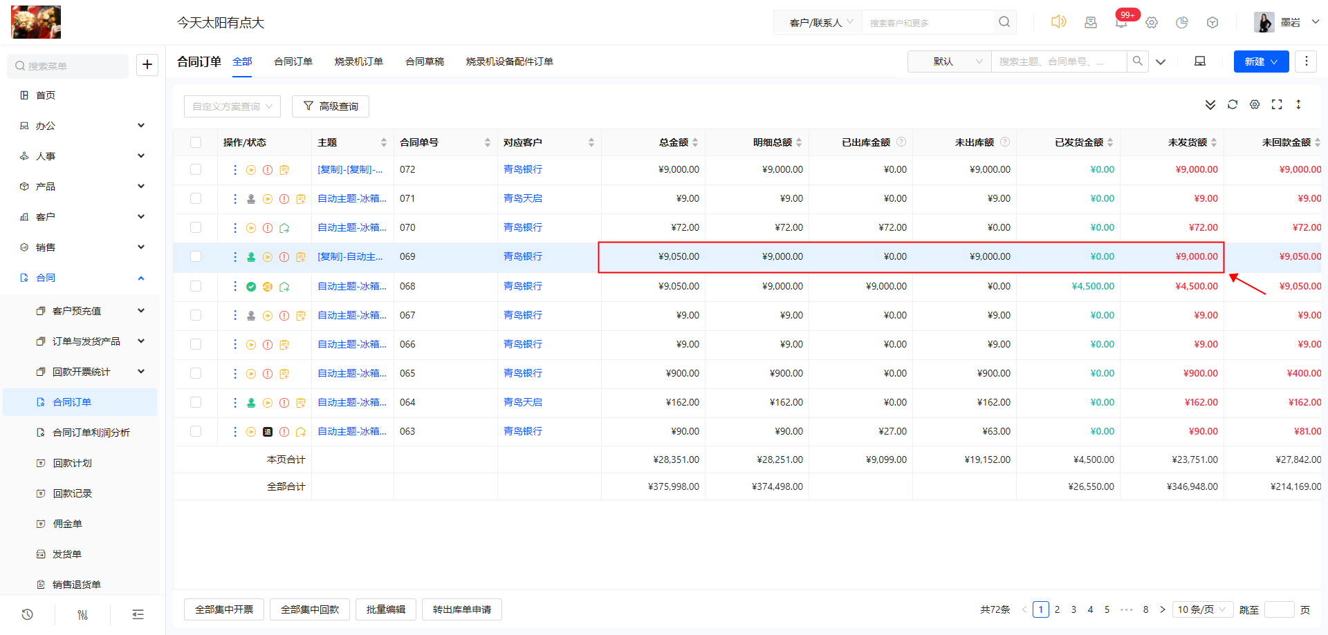
Task: Open the notification bell with 99+ badge
Action: [x=1121, y=22]
